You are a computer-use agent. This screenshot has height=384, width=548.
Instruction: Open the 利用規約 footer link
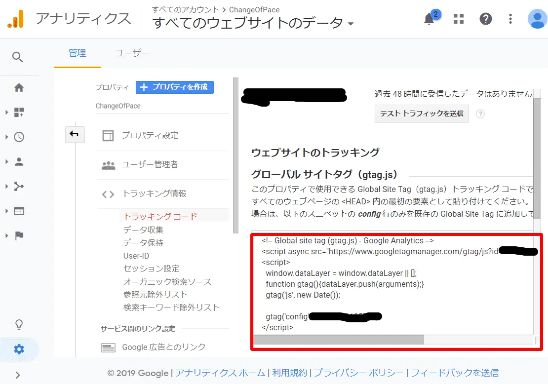point(290,373)
